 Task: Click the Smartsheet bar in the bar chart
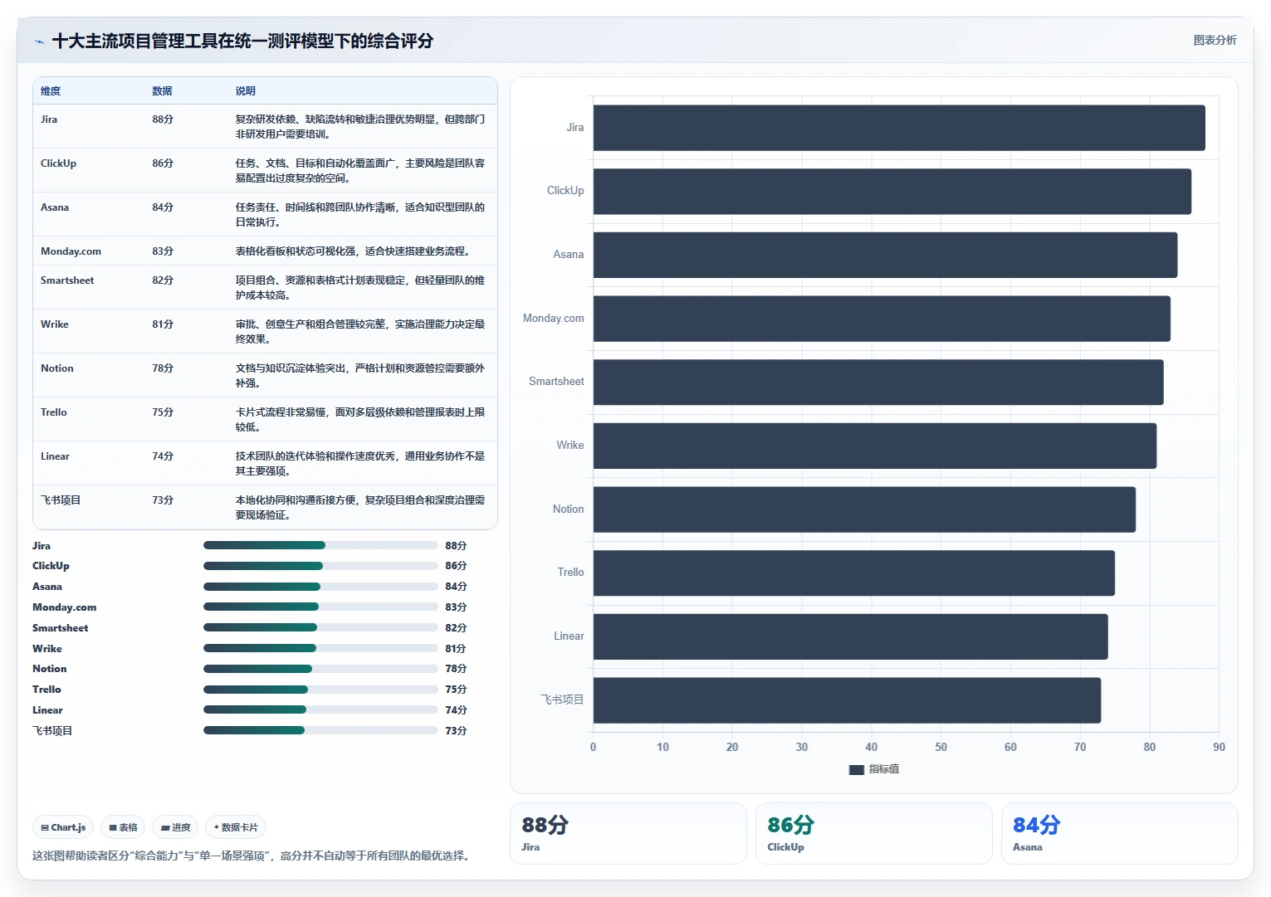(x=878, y=383)
